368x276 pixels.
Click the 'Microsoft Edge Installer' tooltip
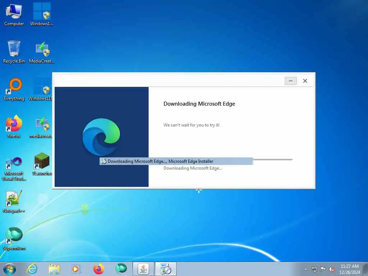point(176,161)
